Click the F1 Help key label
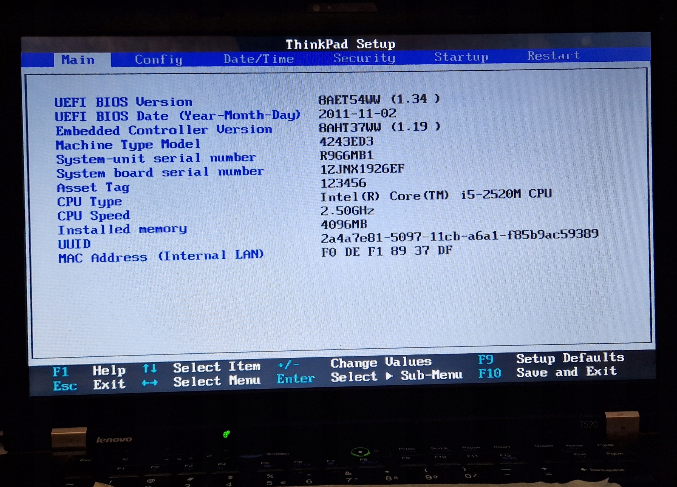The width and height of the screenshot is (677, 487). tap(61, 372)
